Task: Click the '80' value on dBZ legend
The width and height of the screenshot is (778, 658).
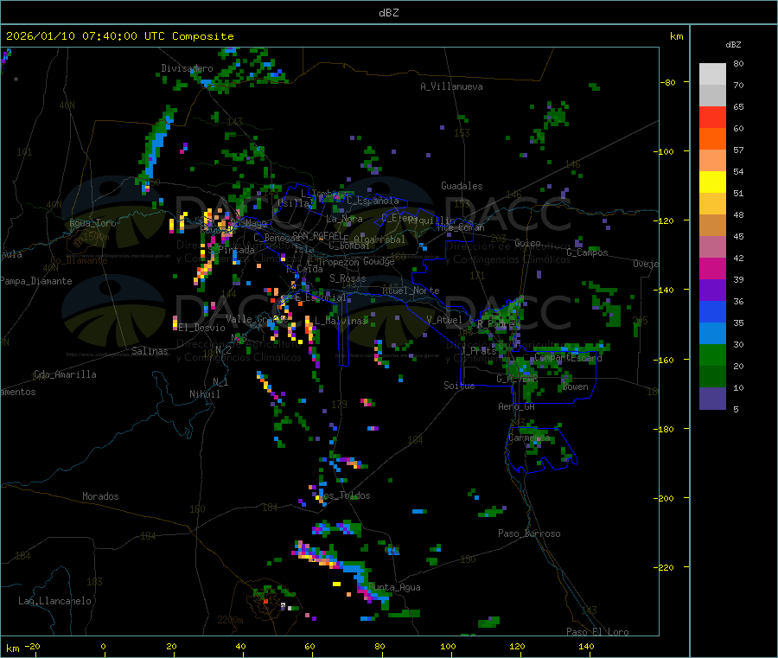Action: 738,63
